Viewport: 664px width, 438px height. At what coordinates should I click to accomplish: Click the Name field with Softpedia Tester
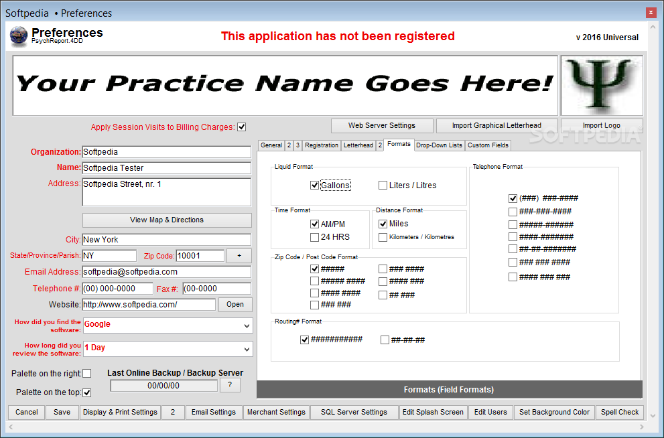tap(167, 168)
